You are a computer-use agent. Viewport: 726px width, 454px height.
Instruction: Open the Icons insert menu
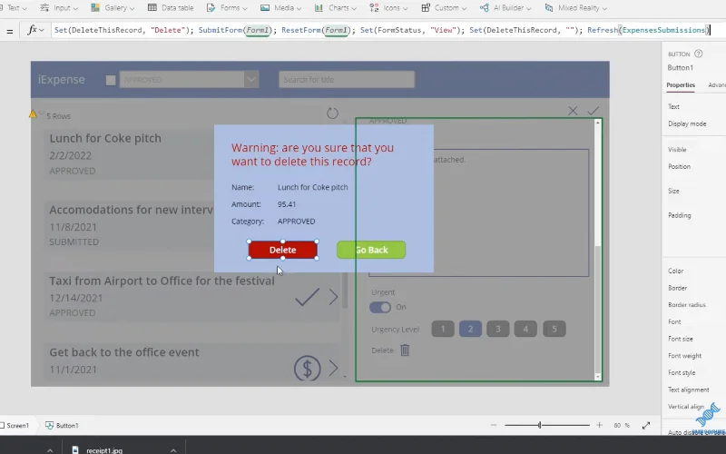click(388, 8)
